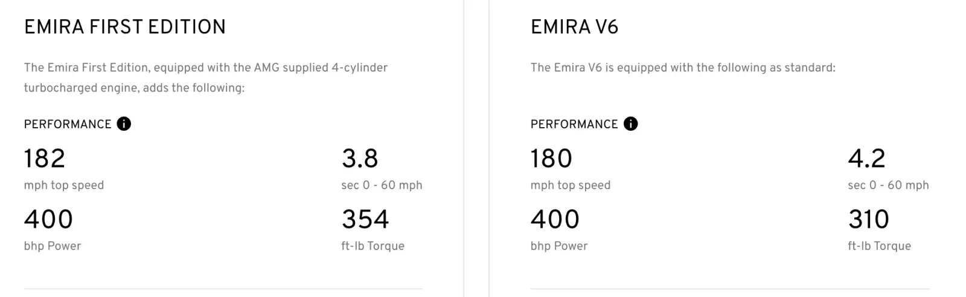
Task: Click the 354 torque value
Action: [365, 219]
